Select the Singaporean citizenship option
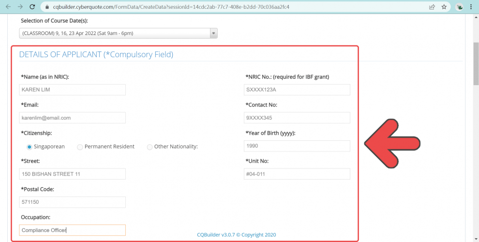This screenshot has height=242, width=479. click(x=30, y=147)
